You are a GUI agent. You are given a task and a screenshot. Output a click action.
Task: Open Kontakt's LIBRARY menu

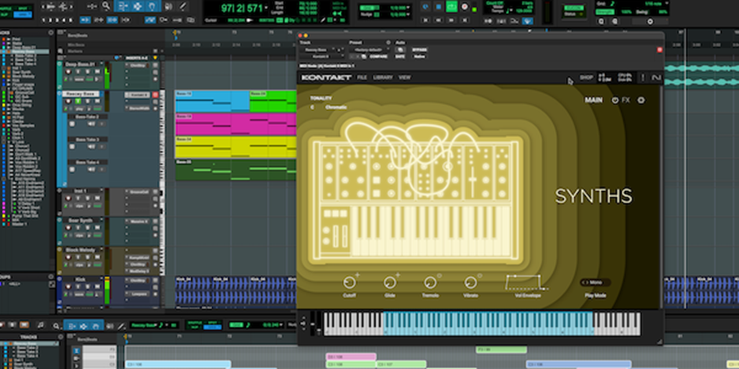[x=383, y=77]
